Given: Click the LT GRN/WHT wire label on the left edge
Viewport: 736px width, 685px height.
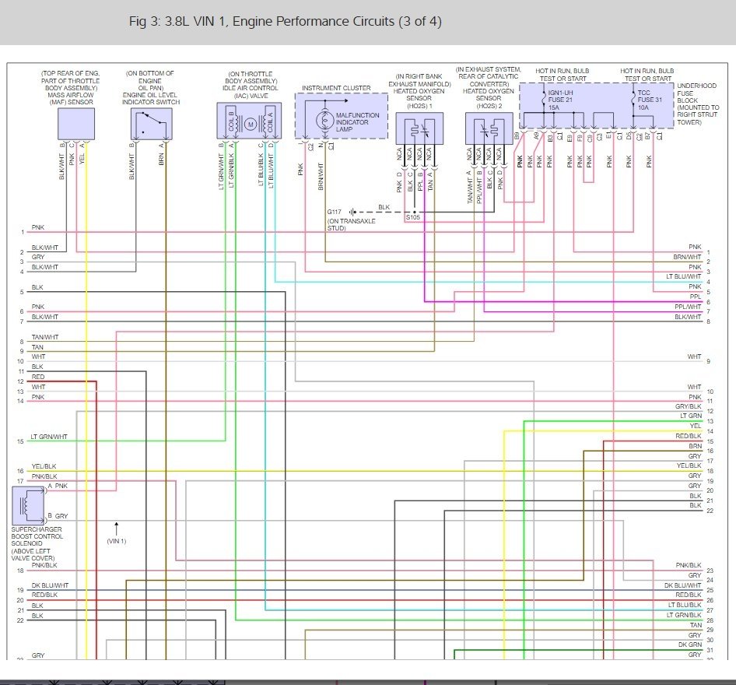Looking at the screenshot, I should pyautogui.click(x=50, y=437).
